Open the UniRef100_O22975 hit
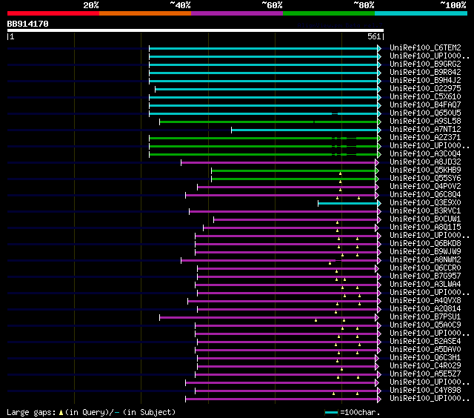Viewport: 474px width, 418px height. pyautogui.click(x=425, y=89)
